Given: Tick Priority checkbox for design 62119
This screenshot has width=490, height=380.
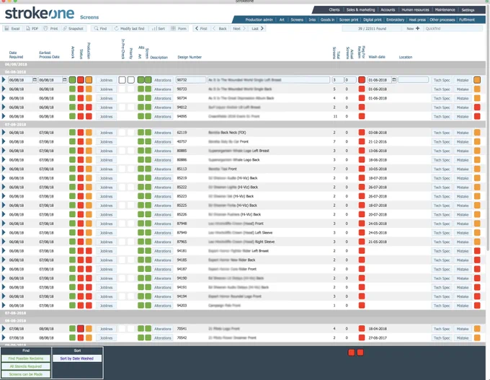Looking at the screenshot, I should (131, 133).
